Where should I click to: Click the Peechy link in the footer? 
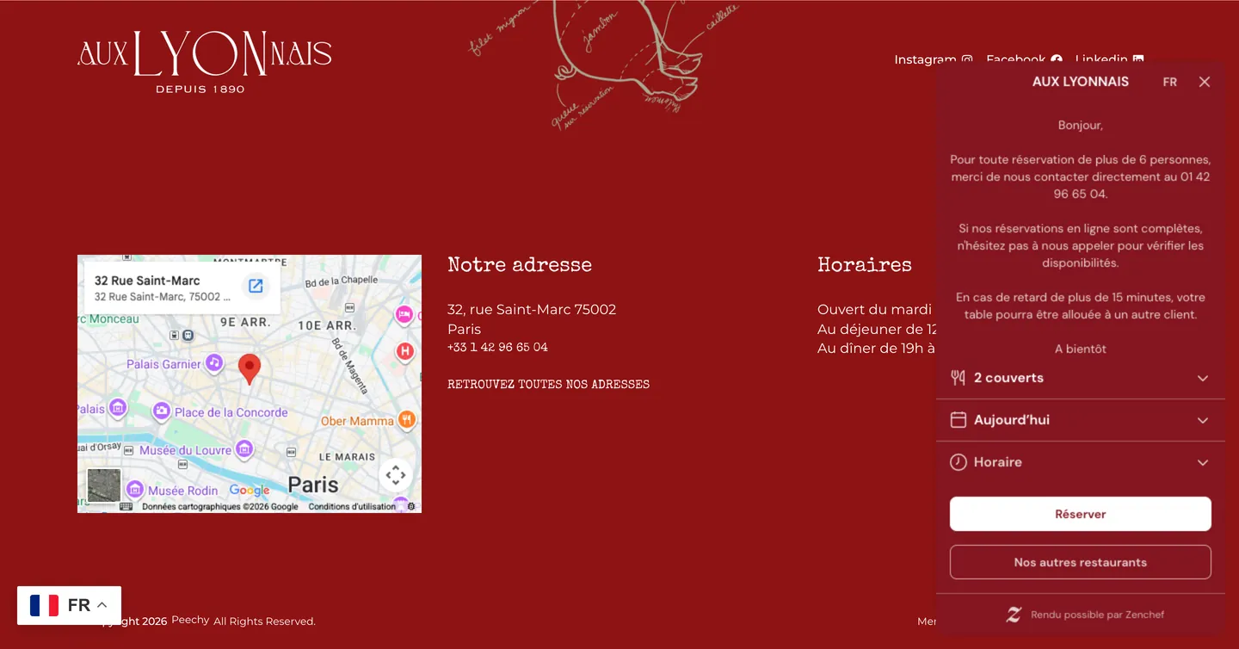point(190,620)
